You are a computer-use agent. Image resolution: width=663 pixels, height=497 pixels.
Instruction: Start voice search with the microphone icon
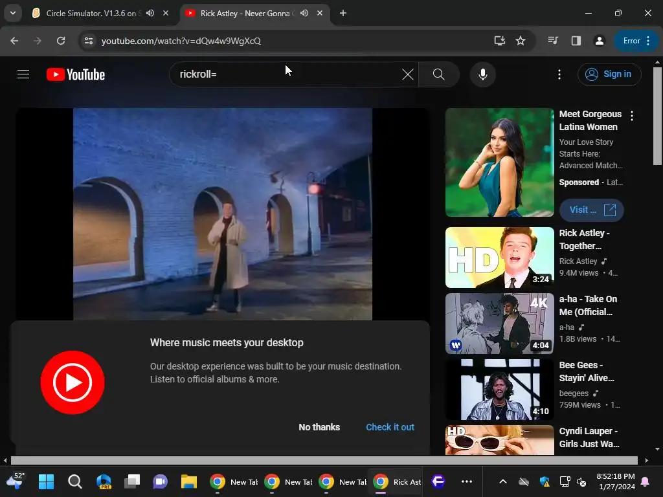pyautogui.click(x=482, y=74)
